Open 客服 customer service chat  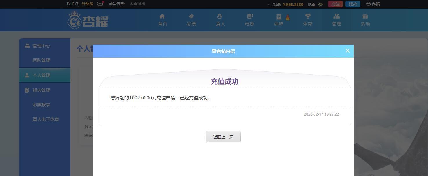373,4
